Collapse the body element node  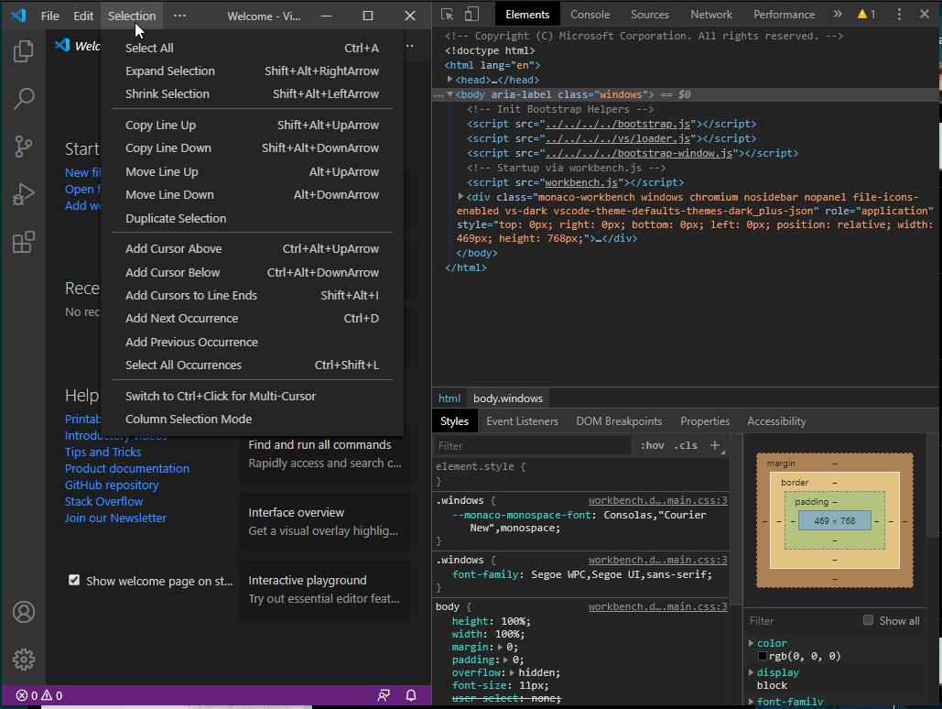point(450,94)
